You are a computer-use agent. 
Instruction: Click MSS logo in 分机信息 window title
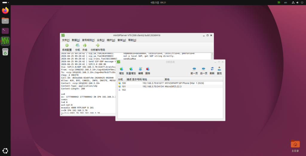pyautogui.click(x=118, y=62)
